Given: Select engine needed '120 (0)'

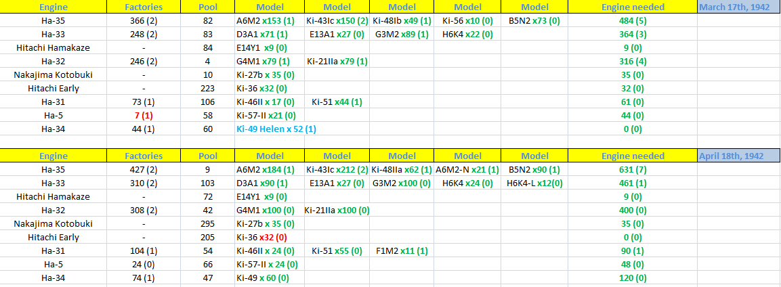Looking at the screenshot, I should 633,277.
